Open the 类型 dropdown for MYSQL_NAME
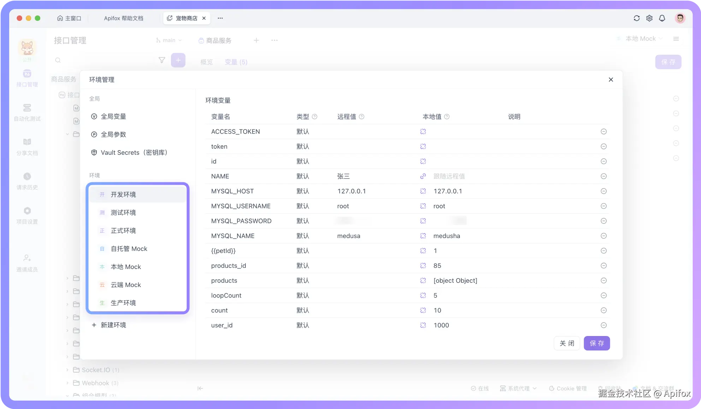This screenshot has width=701, height=409. [x=303, y=236]
